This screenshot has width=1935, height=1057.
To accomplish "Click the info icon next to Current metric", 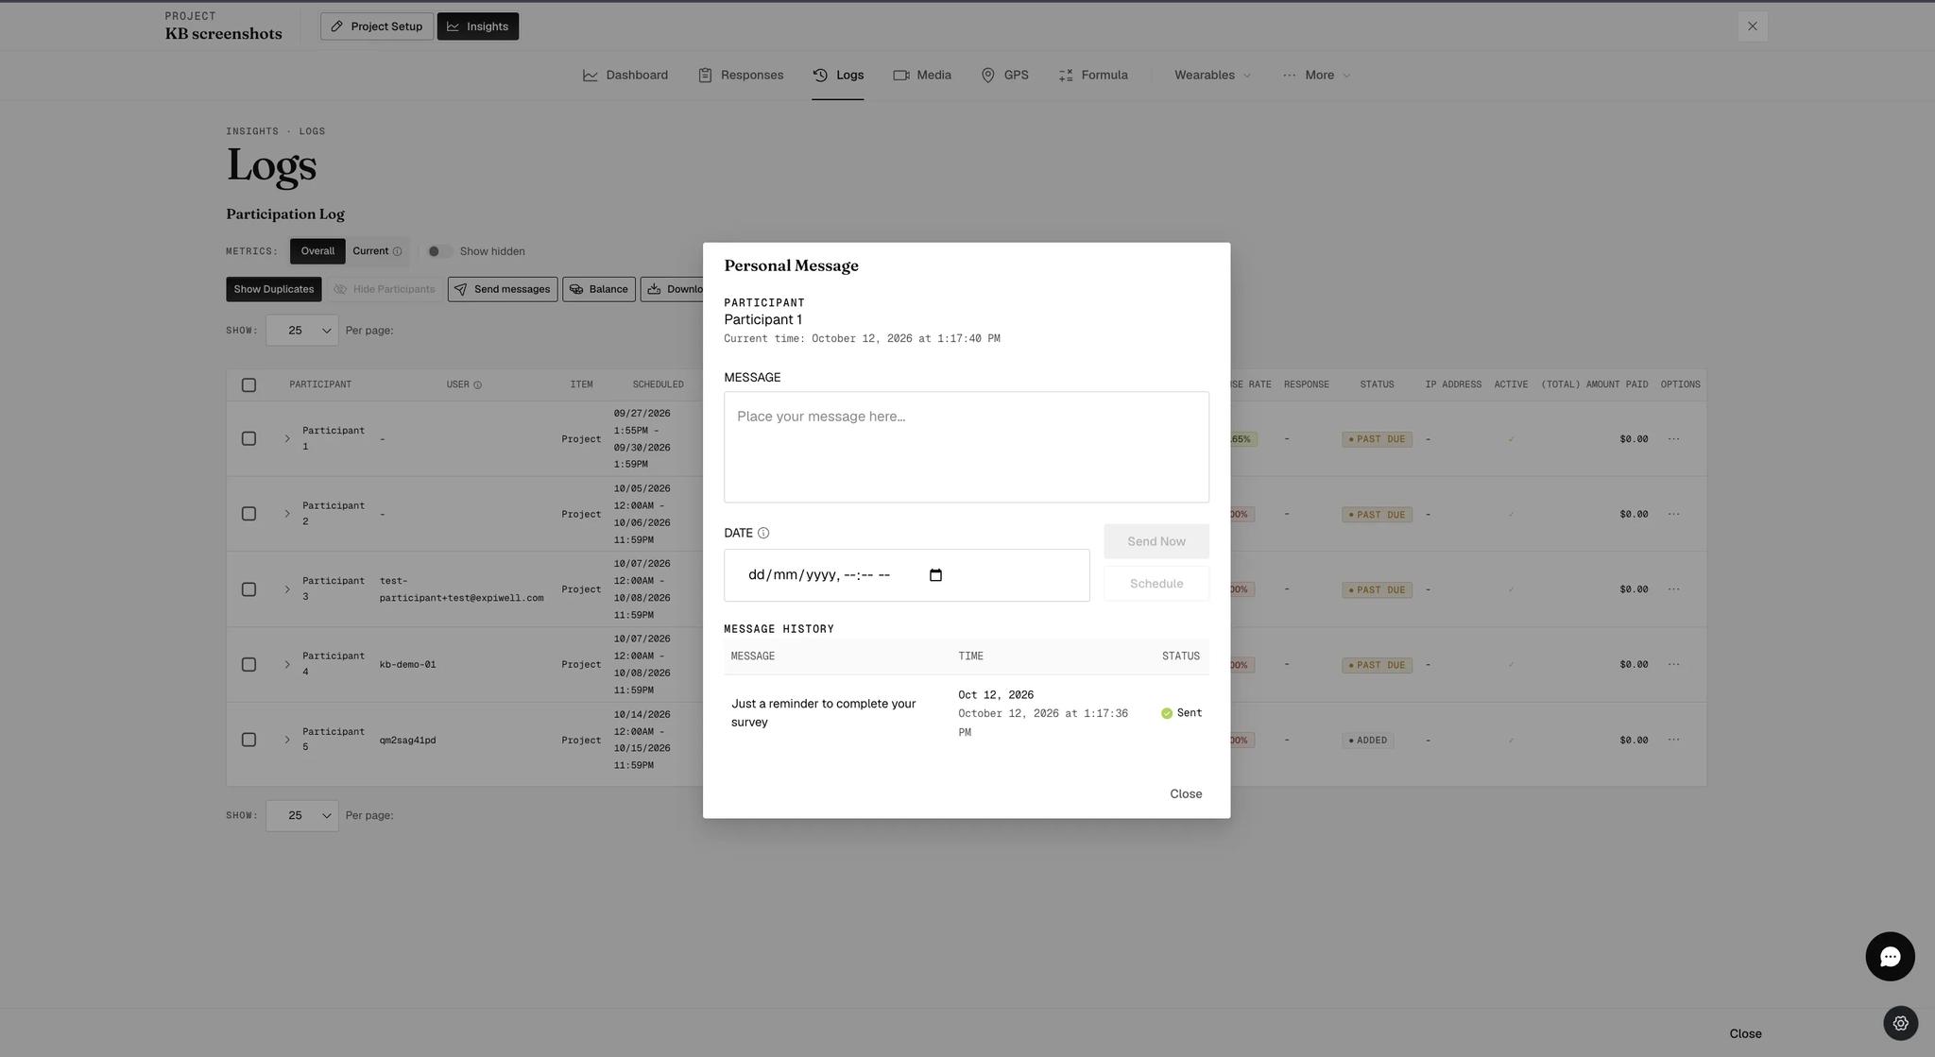I will coord(397,251).
